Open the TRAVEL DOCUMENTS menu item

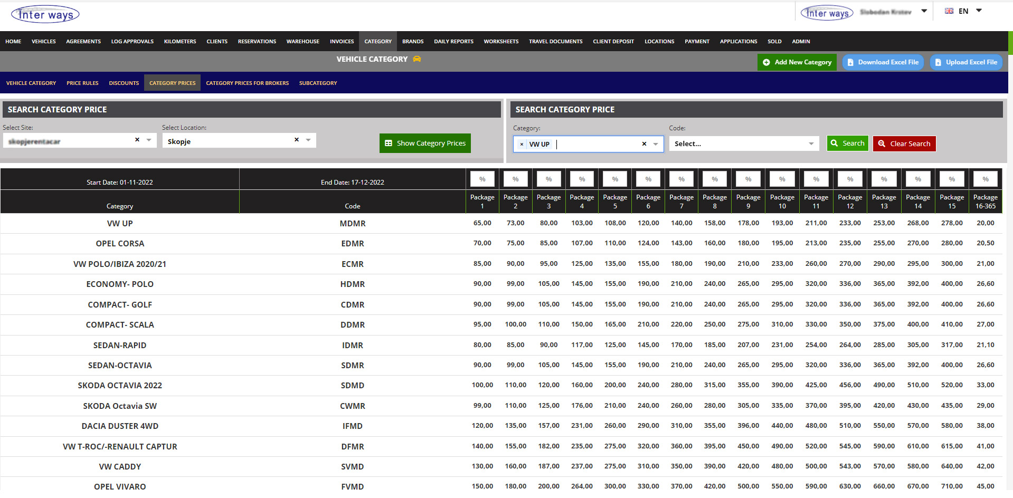pos(556,41)
